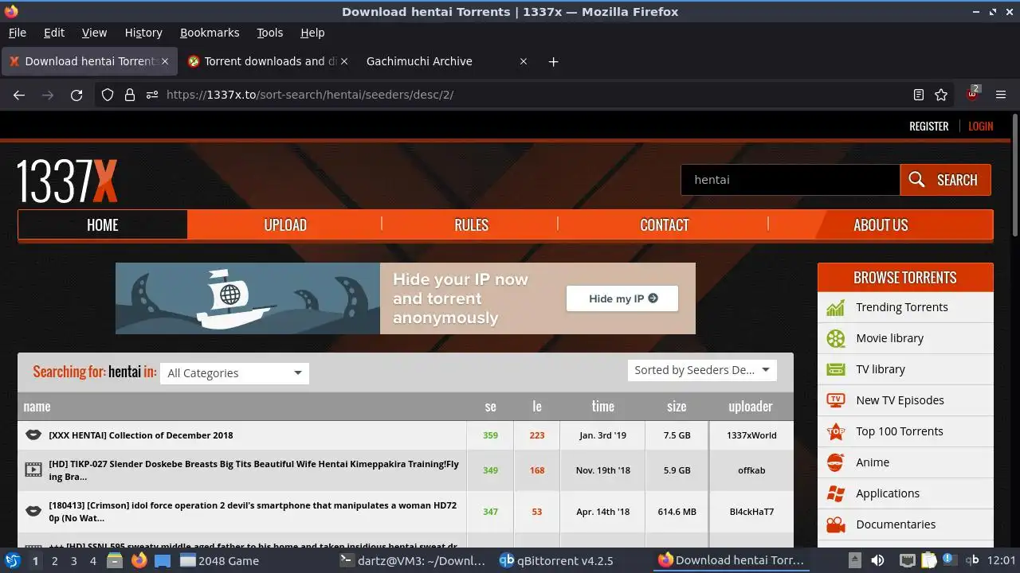
Task: Click the Hide my IP button
Action: coord(622,298)
